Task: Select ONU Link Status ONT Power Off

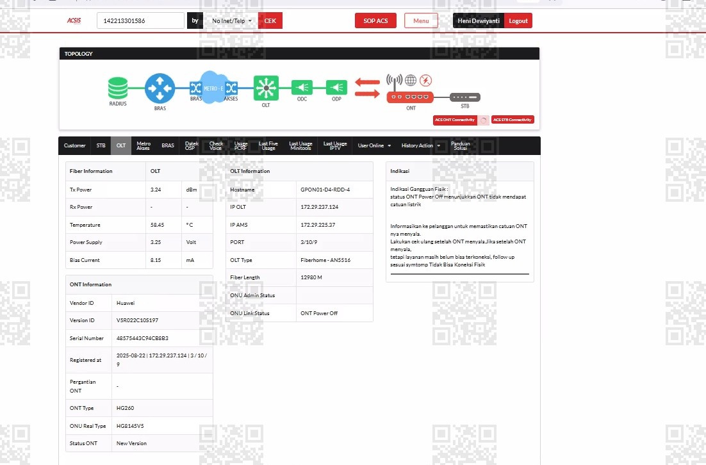Action: click(319, 313)
